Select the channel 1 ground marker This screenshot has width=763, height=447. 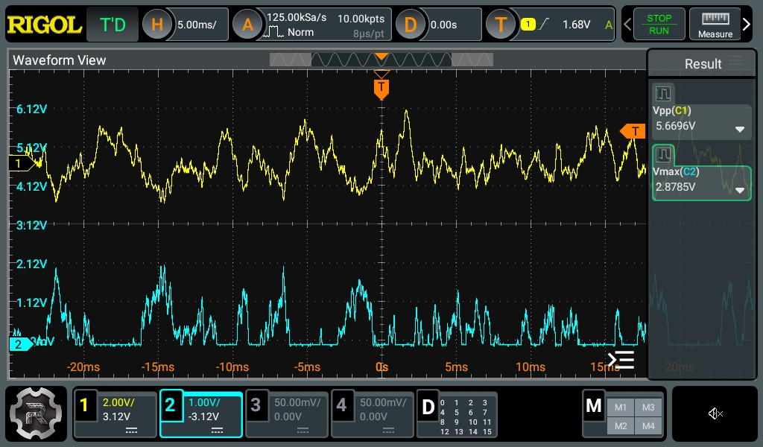pyautogui.click(x=21, y=163)
